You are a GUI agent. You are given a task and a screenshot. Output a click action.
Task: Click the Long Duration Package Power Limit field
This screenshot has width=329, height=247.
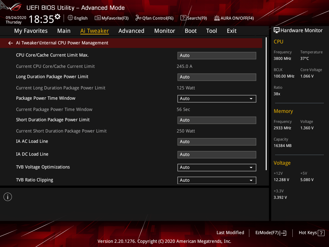(217, 77)
